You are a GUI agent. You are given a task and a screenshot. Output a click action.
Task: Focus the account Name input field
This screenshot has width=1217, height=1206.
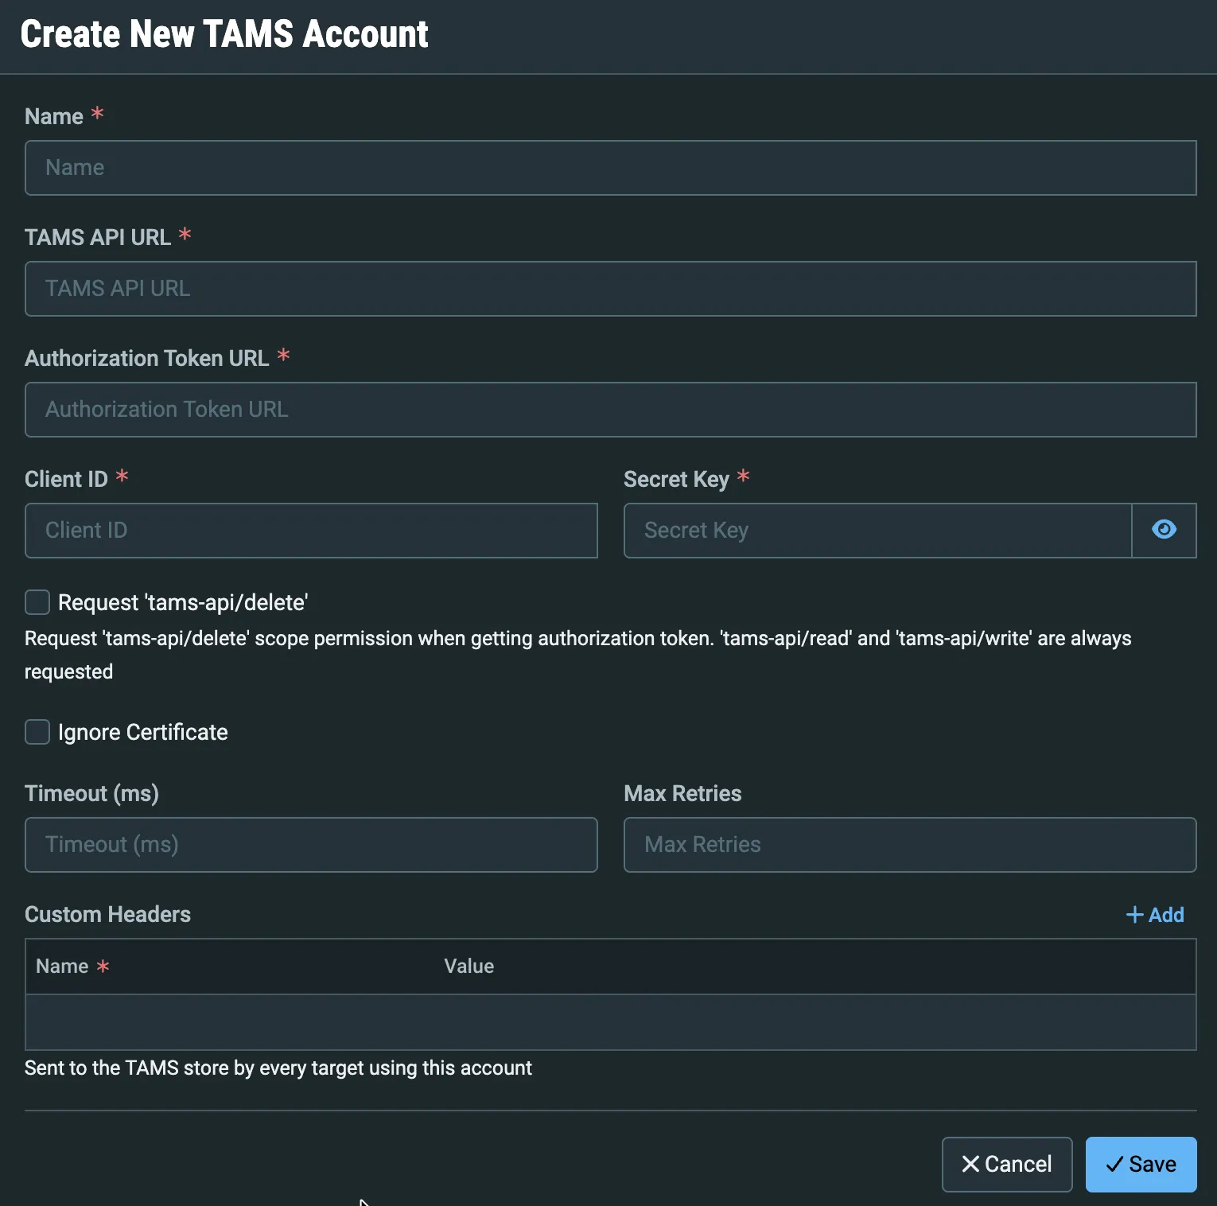[611, 168]
